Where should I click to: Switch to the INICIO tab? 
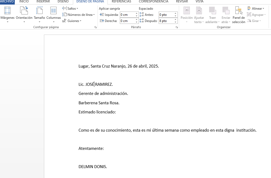click(24, 2)
